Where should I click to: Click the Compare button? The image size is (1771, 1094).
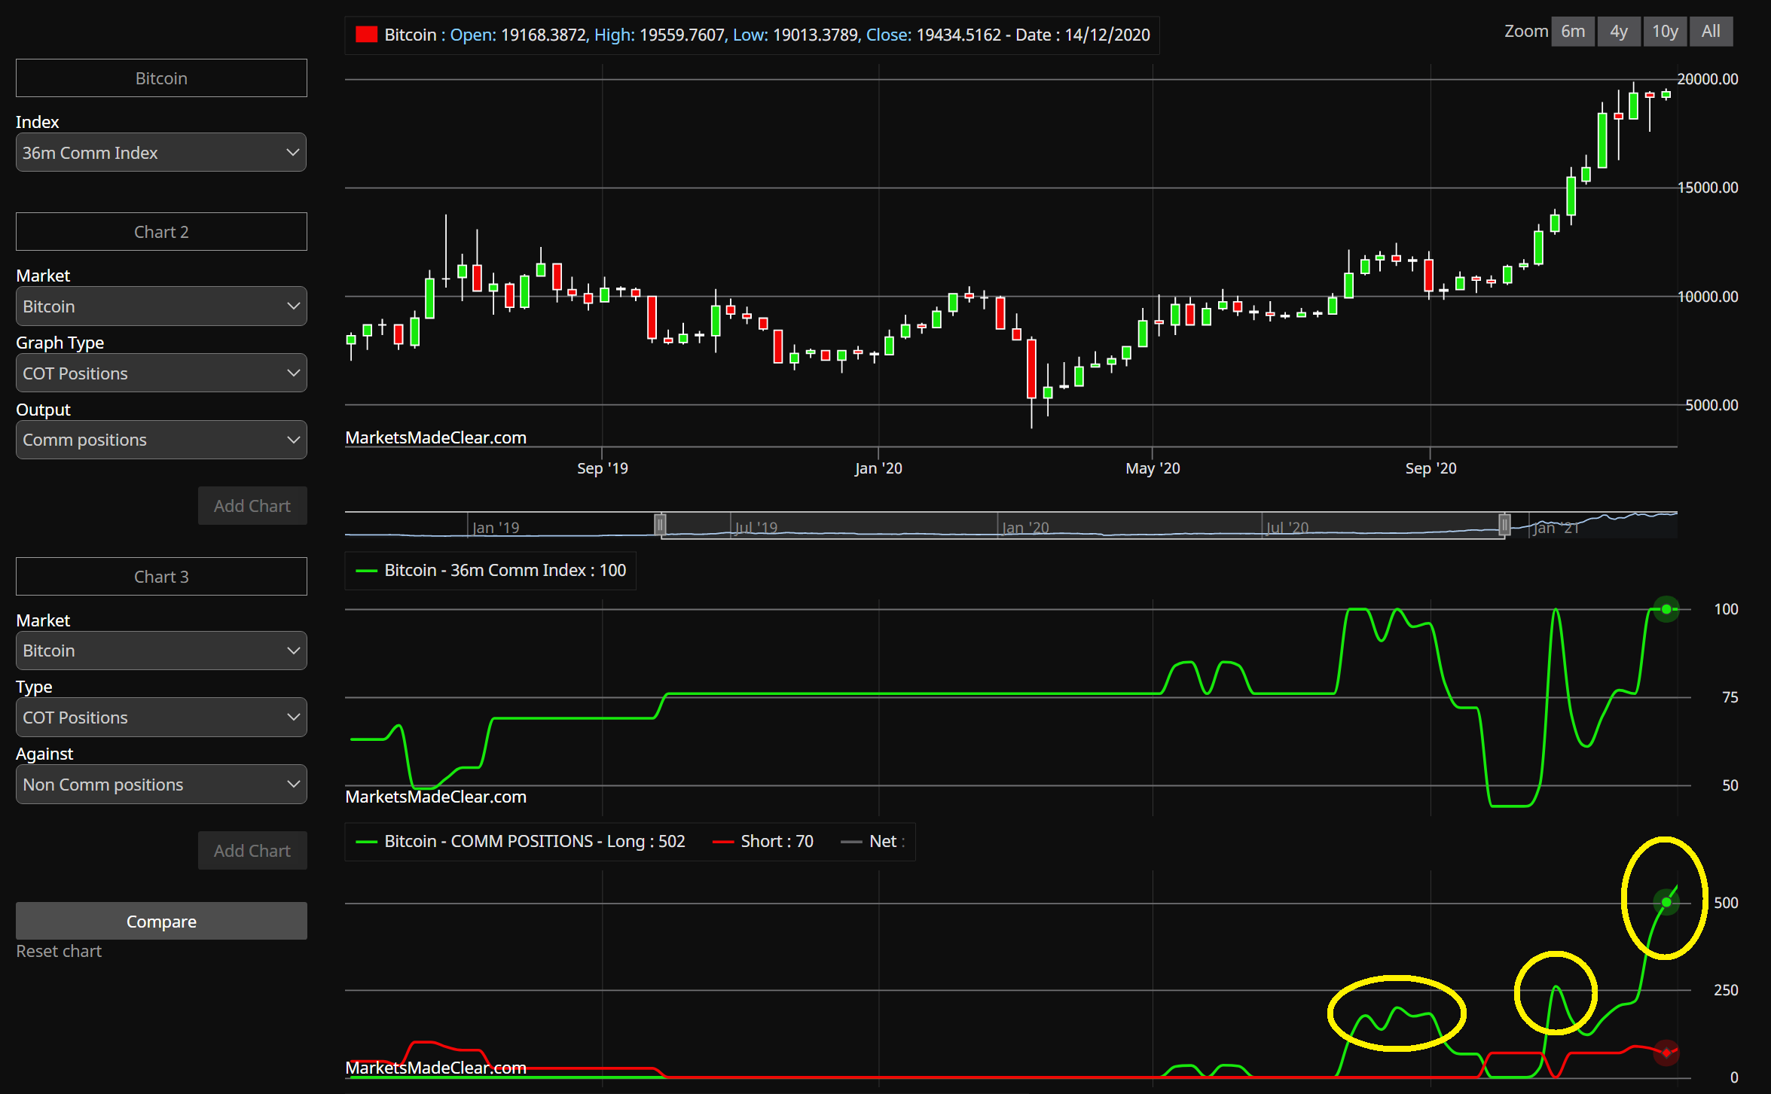pos(160,921)
